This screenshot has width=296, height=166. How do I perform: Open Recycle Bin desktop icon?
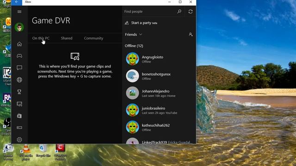43,151
